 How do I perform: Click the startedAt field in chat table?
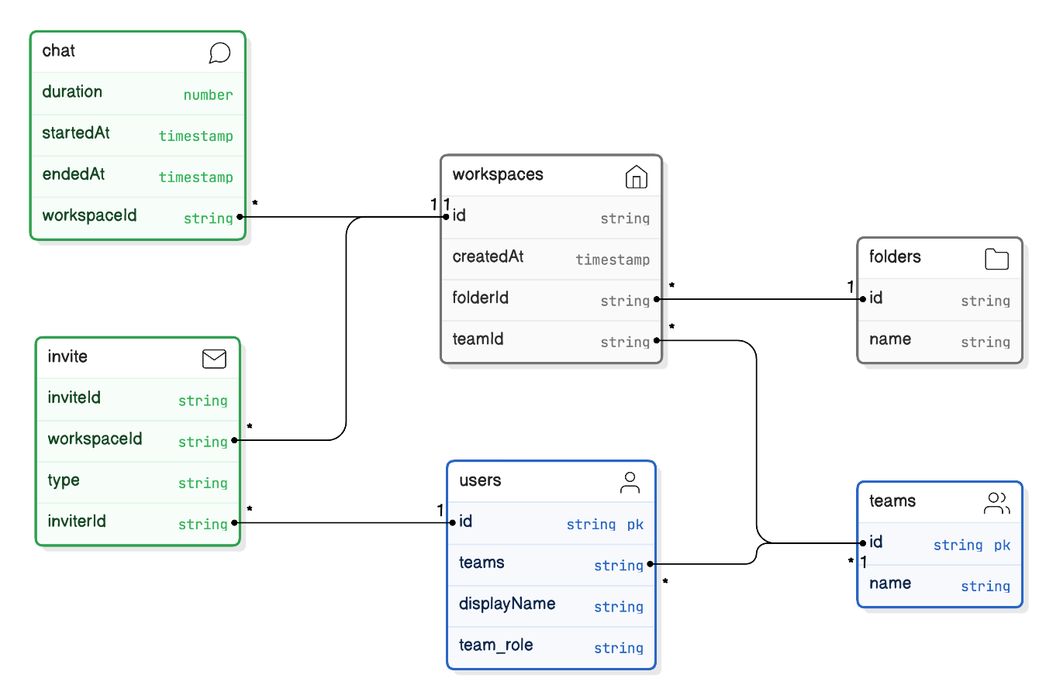tap(138, 135)
